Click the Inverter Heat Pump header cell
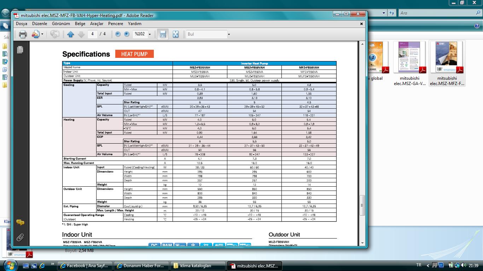The image size is (483, 271). pos(255,64)
